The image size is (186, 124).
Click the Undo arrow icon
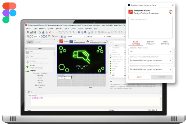pyautogui.click(x=54, y=32)
